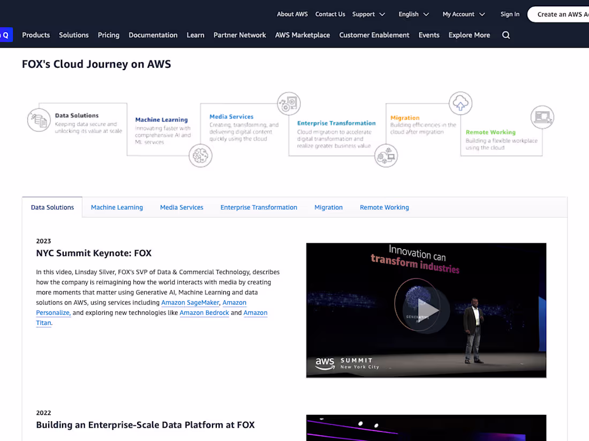Image resolution: width=589 pixels, height=441 pixels.
Task: Click the gear icon above Media Services
Action: point(289,103)
